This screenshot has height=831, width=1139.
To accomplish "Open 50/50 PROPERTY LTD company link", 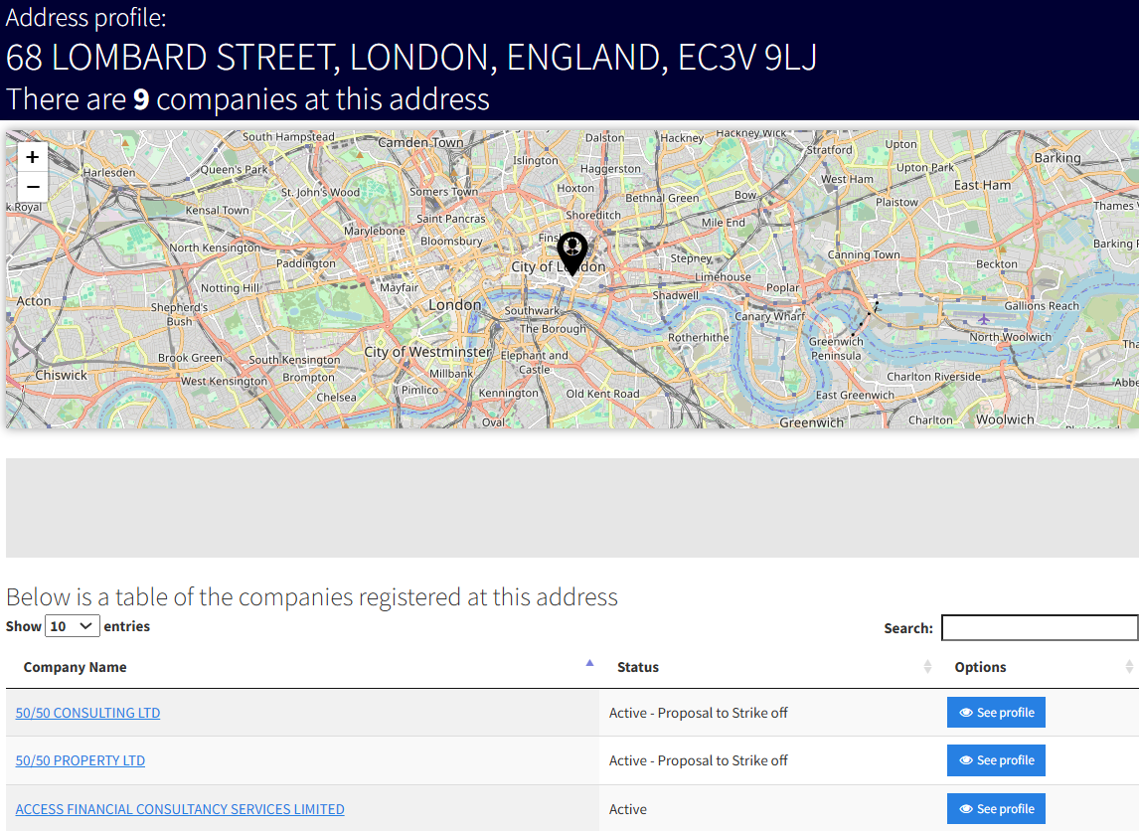I will click(81, 760).
